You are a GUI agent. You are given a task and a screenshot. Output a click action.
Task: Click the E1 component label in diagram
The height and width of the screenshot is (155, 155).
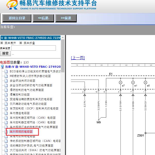111,74
